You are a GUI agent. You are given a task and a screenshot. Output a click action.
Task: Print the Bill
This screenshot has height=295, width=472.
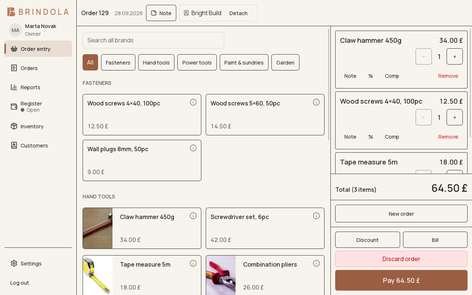pyautogui.click(x=435, y=240)
